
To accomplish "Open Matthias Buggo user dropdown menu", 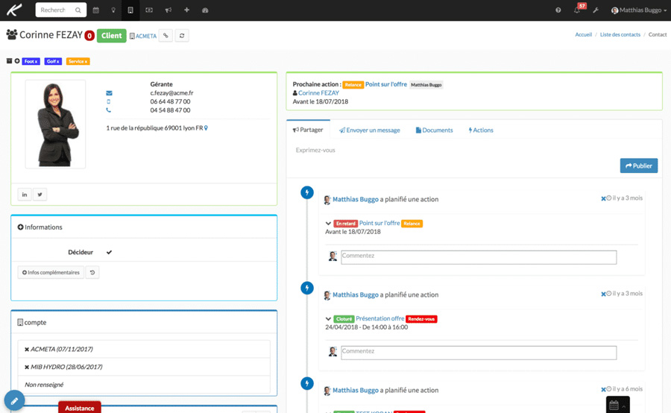I will click(x=638, y=10).
